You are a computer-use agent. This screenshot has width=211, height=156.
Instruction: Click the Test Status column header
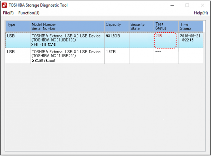click(x=166, y=26)
